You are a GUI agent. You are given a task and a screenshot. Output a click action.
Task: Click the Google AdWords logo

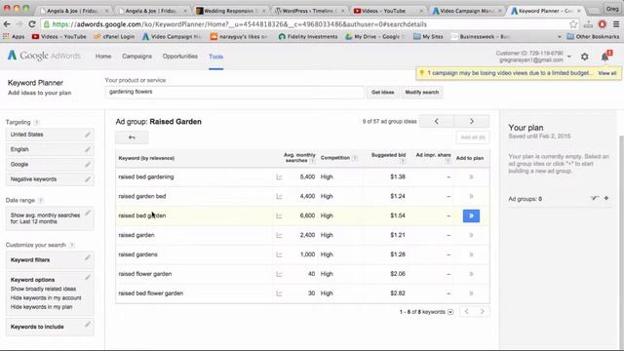point(44,56)
